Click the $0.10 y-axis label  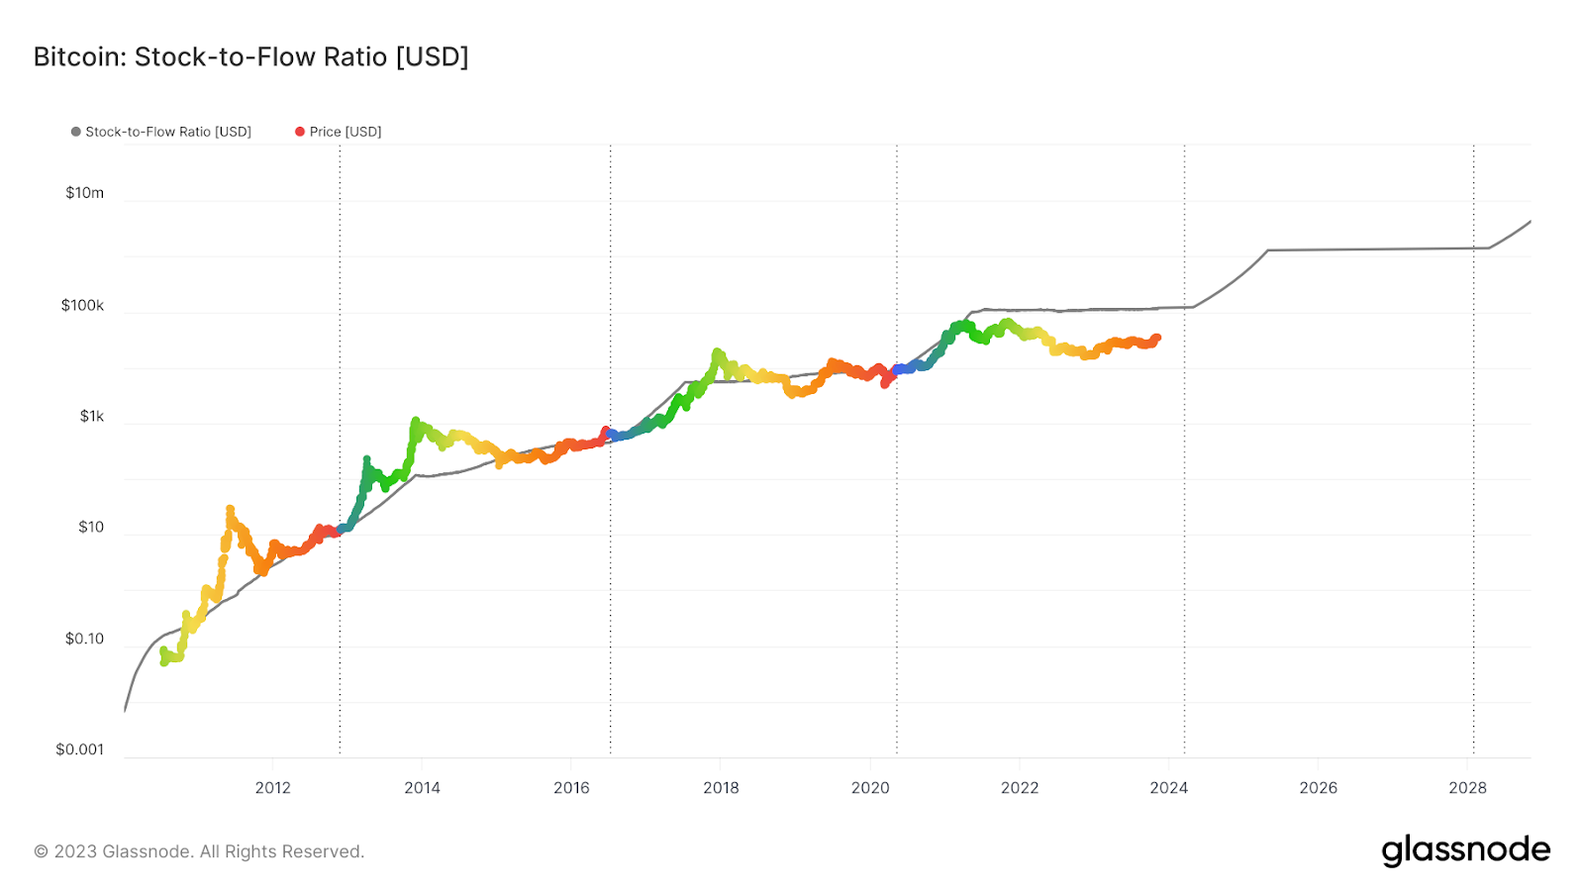coord(84,639)
